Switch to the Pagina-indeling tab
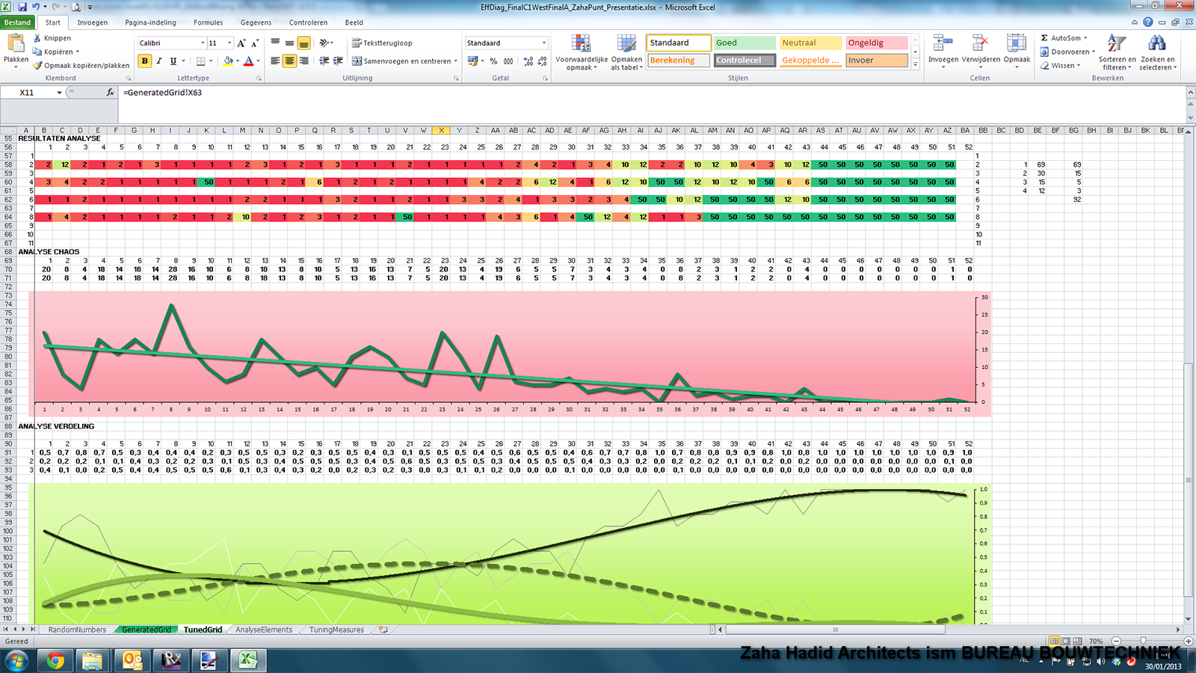Viewport: 1196px width, 673px height. [x=151, y=22]
